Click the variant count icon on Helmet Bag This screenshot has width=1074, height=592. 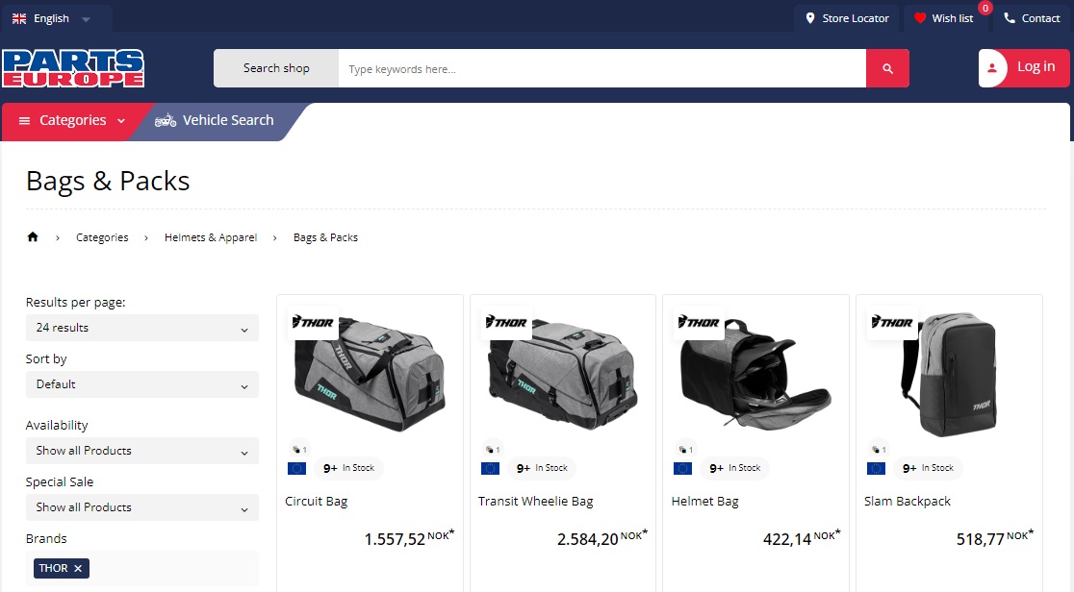click(685, 450)
